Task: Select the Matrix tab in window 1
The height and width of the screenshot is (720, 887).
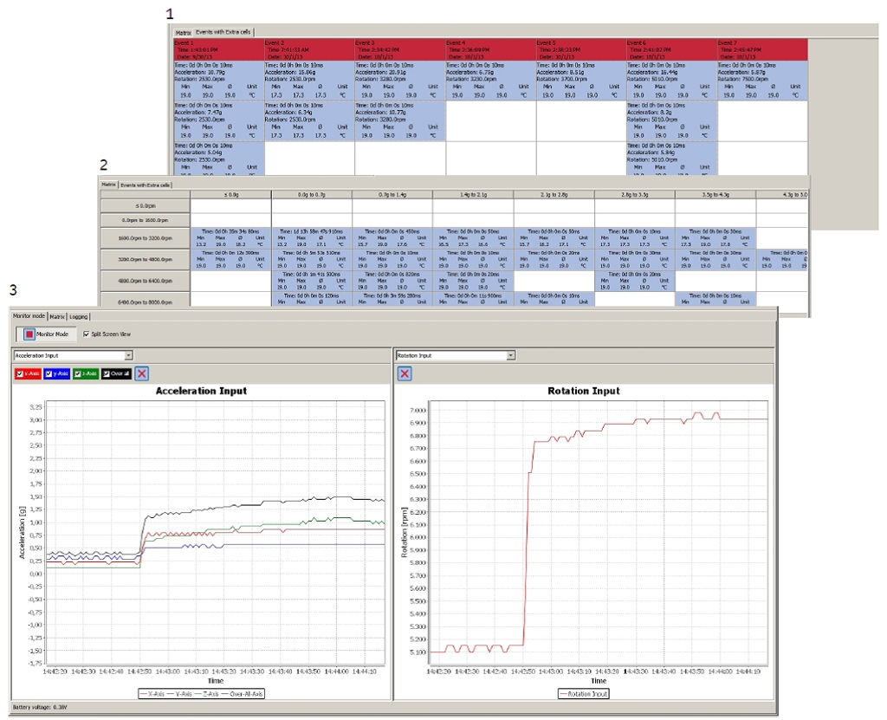Action: [183, 33]
